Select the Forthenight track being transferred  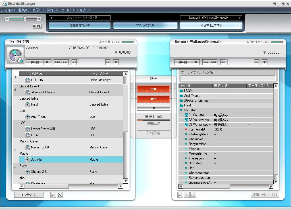point(226,129)
